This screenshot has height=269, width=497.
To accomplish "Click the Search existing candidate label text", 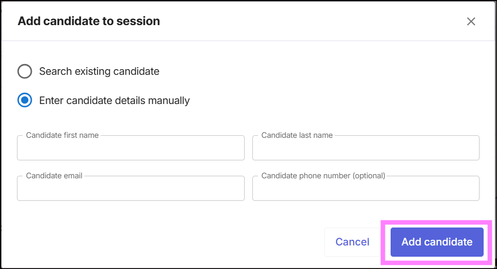I will click(x=99, y=71).
